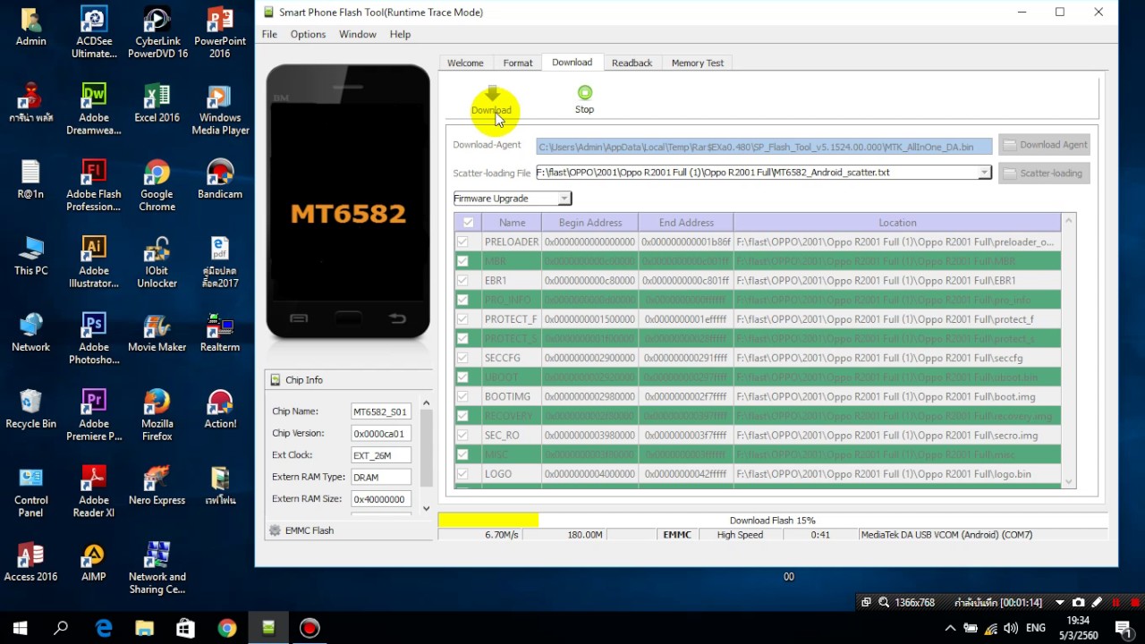Open the Action Center notifications

coord(1123,628)
